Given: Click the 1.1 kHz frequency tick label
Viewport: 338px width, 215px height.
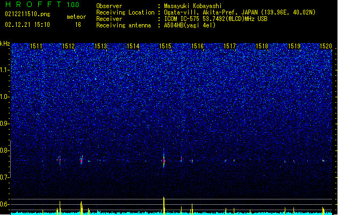Looking at the screenshot, I should 5,70.
